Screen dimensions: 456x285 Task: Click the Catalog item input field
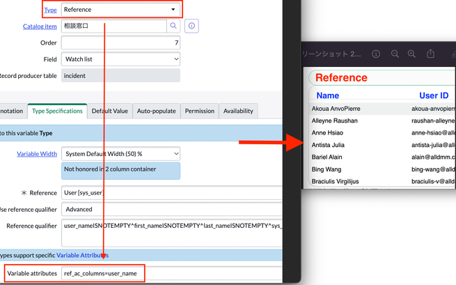coord(114,26)
